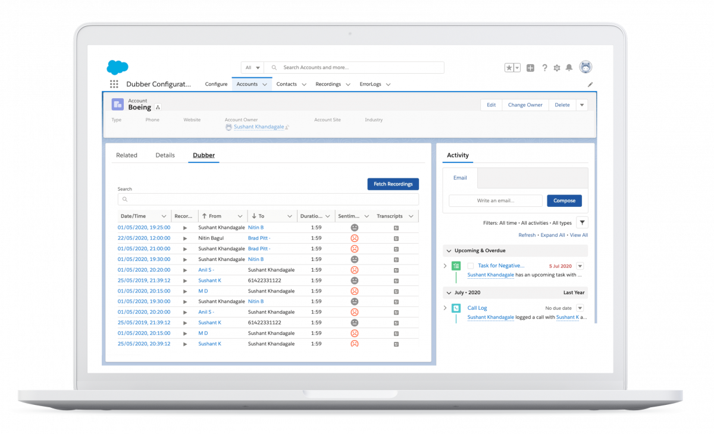
Task: Click neutral sentiment face for 19:25:00 recording
Action: 355,228
